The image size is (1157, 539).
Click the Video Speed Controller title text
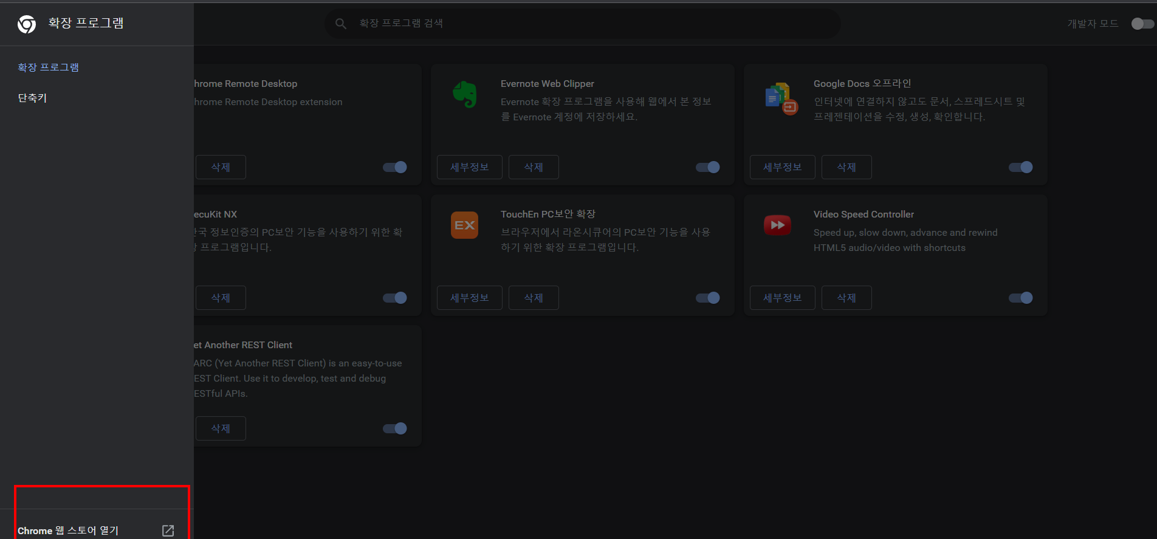click(863, 215)
